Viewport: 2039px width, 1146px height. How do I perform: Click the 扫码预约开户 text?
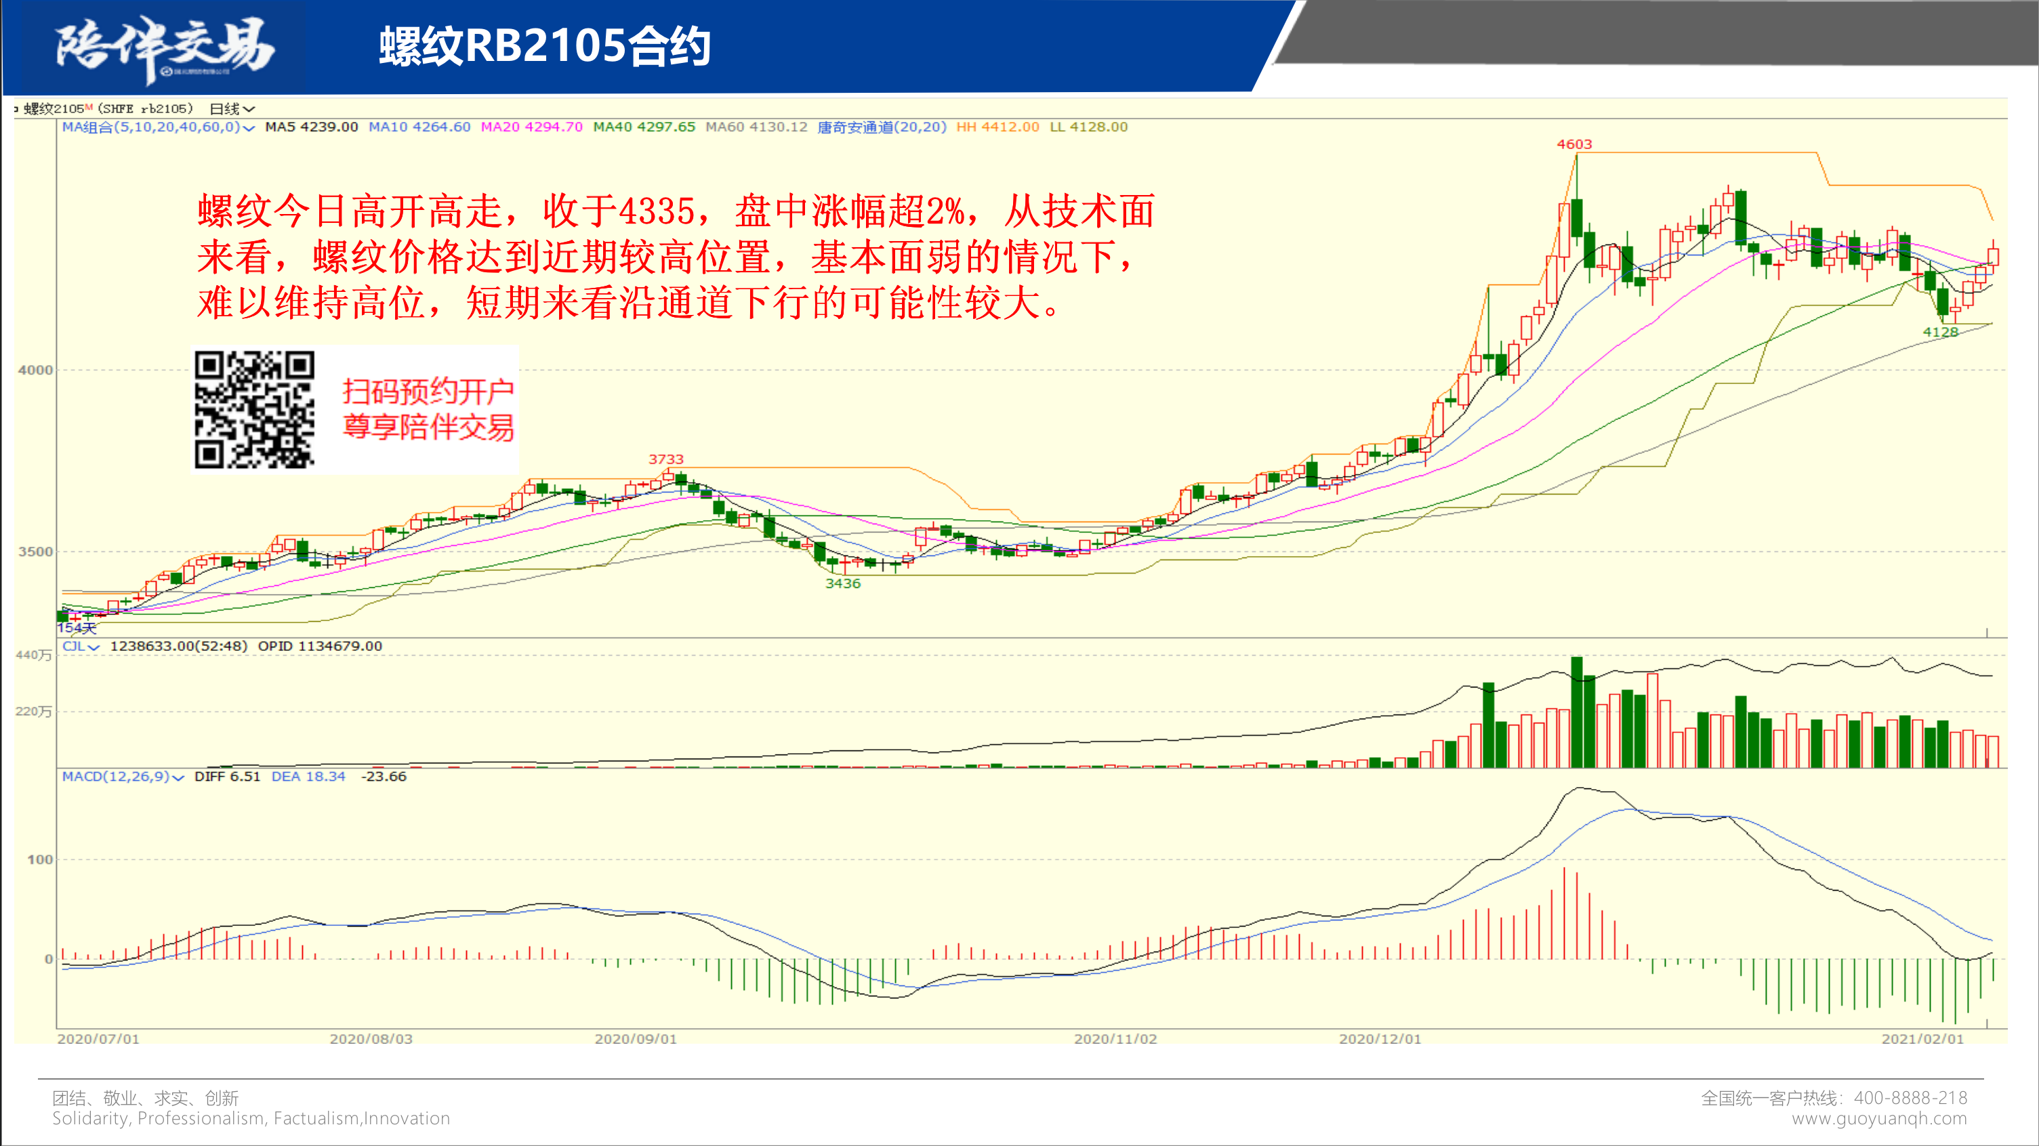click(428, 391)
